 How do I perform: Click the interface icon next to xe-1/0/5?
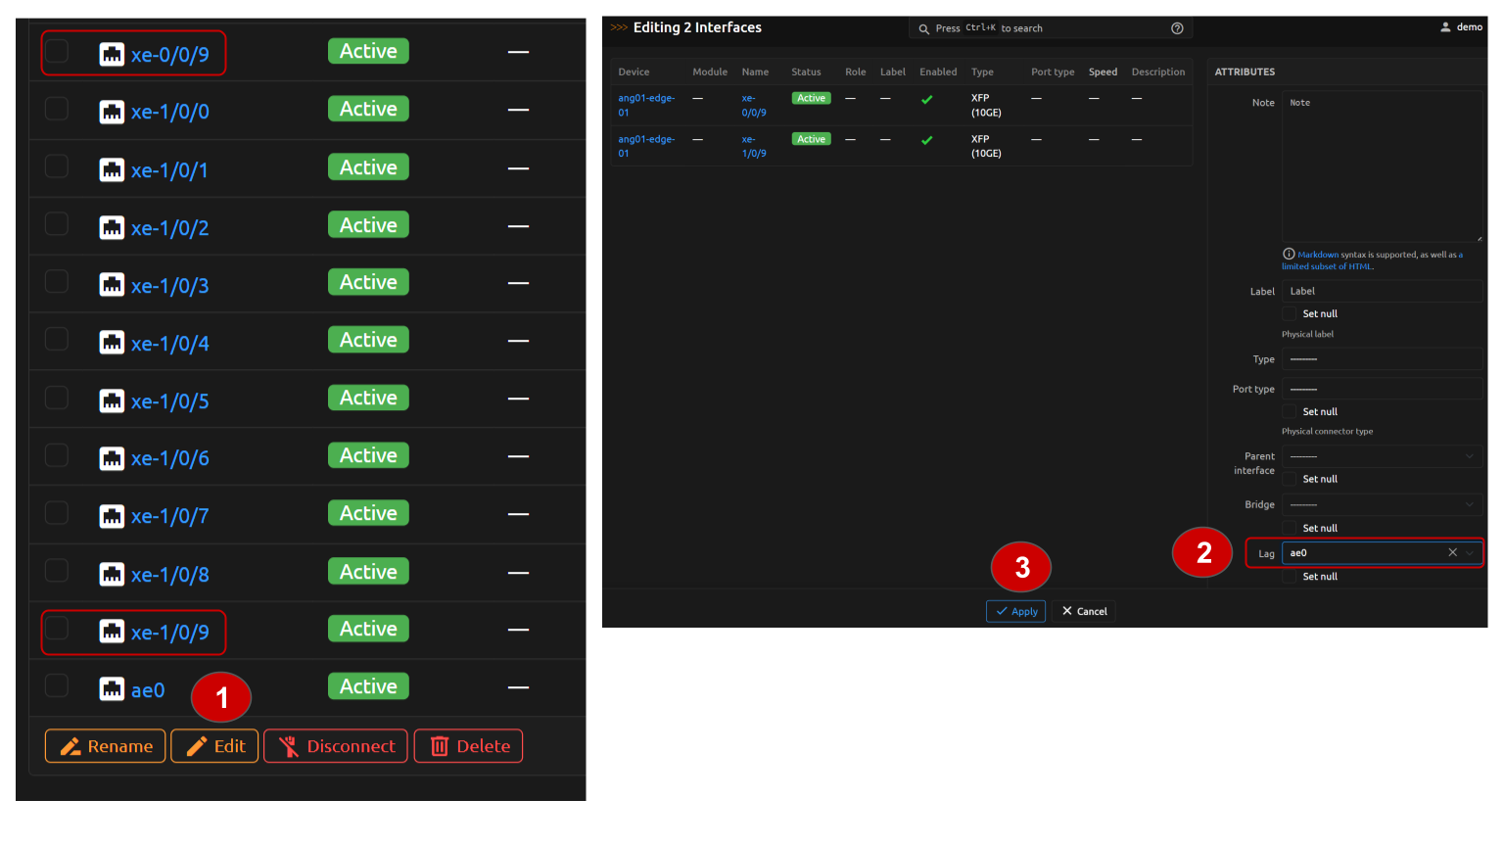(112, 400)
